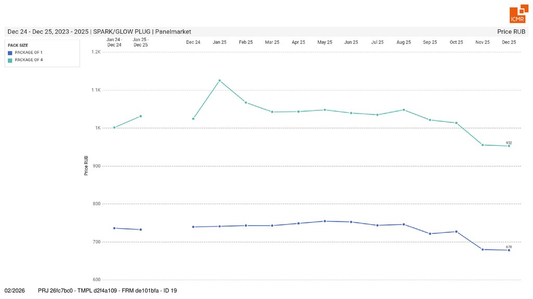
Task: Select the Jan 24 - Dec 24 axis label
Action: (114, 42)
